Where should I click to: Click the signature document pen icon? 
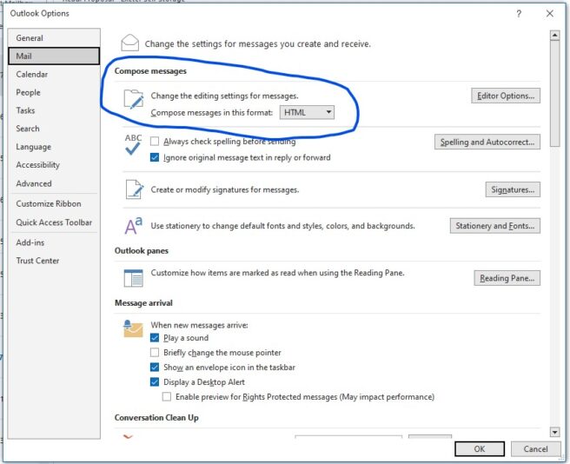pyautogui.click(x=135, y=189)
